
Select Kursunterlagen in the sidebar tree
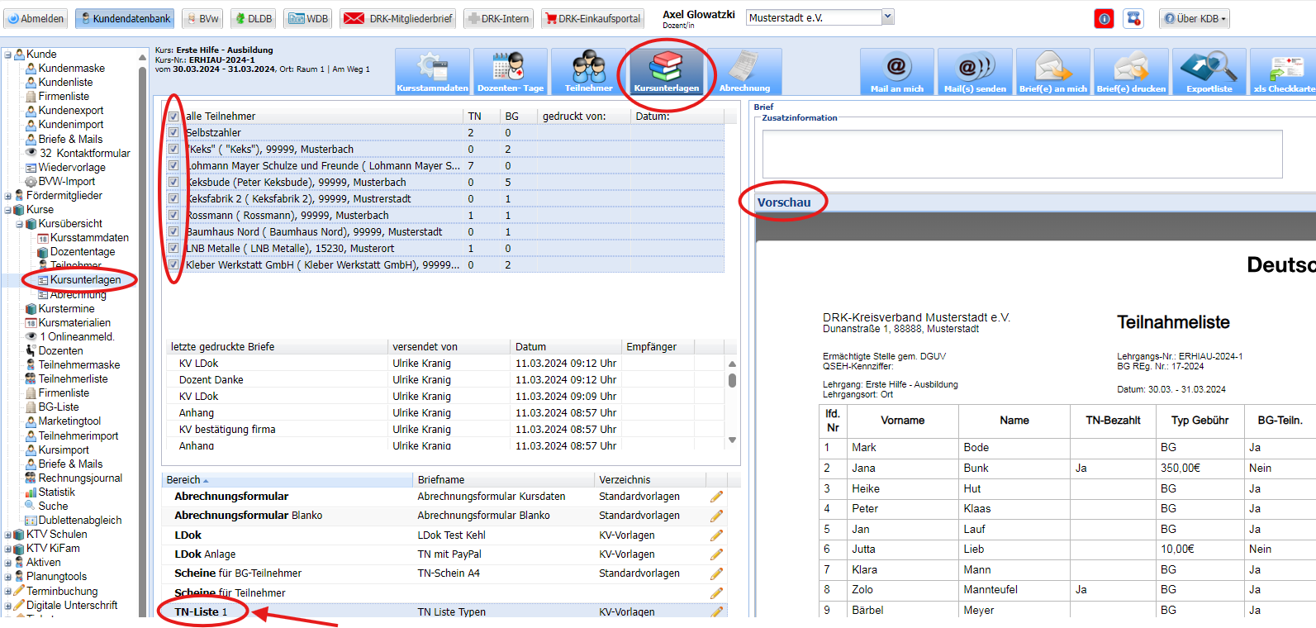click(x=85, y=280)
